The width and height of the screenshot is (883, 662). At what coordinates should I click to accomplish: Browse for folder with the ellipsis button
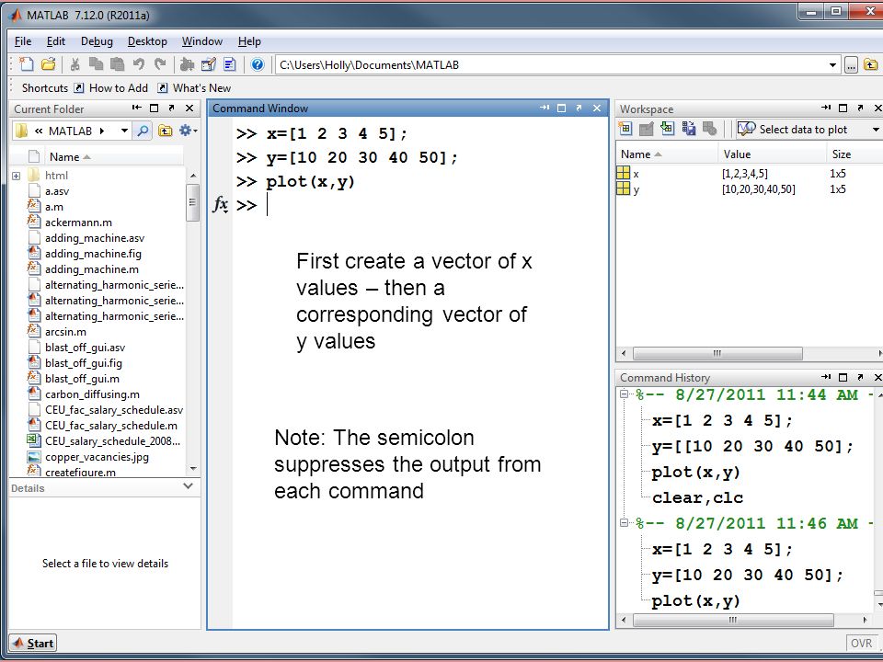tap(851, 65)
